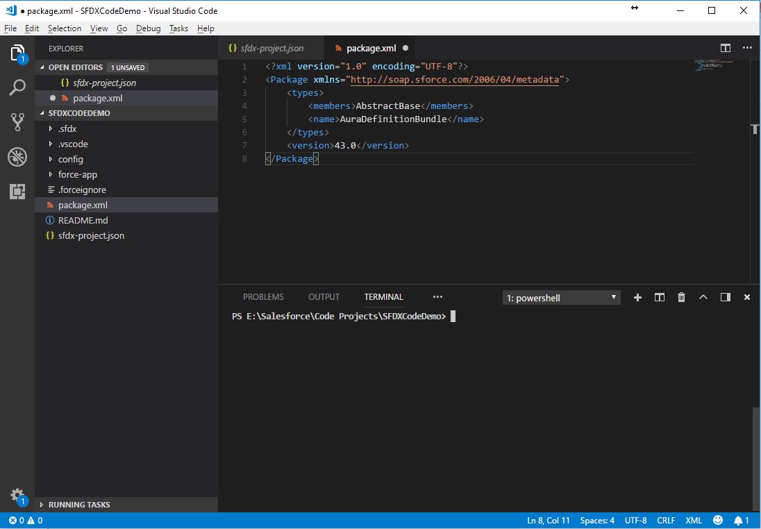
Task: Click unsaved dot on package.xml tab
Action: pyautogui.click(x=405, y=48)
